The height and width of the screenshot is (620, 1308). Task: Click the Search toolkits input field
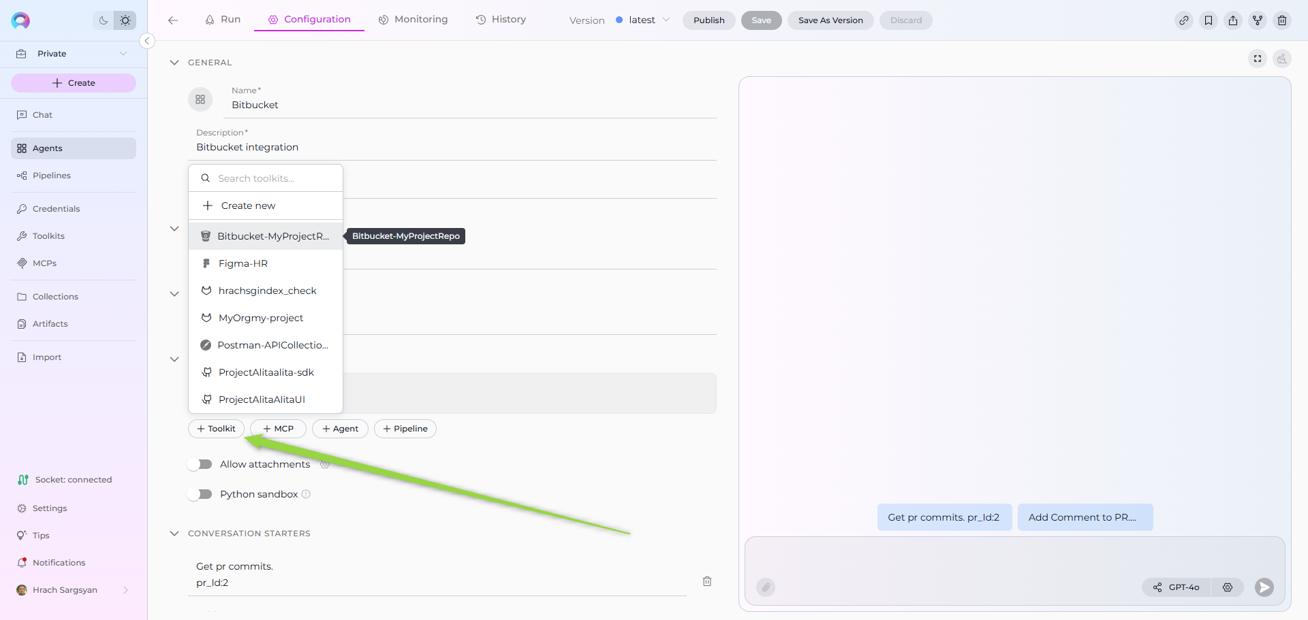pyautogui.click(x=272, y=178)
